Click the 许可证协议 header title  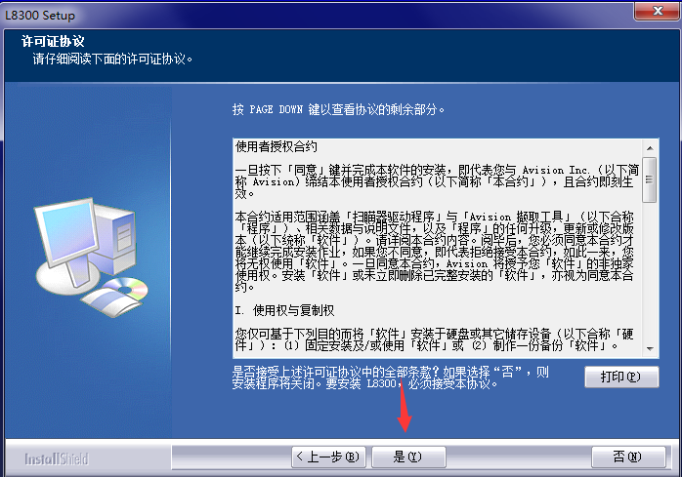pos(53,41)
